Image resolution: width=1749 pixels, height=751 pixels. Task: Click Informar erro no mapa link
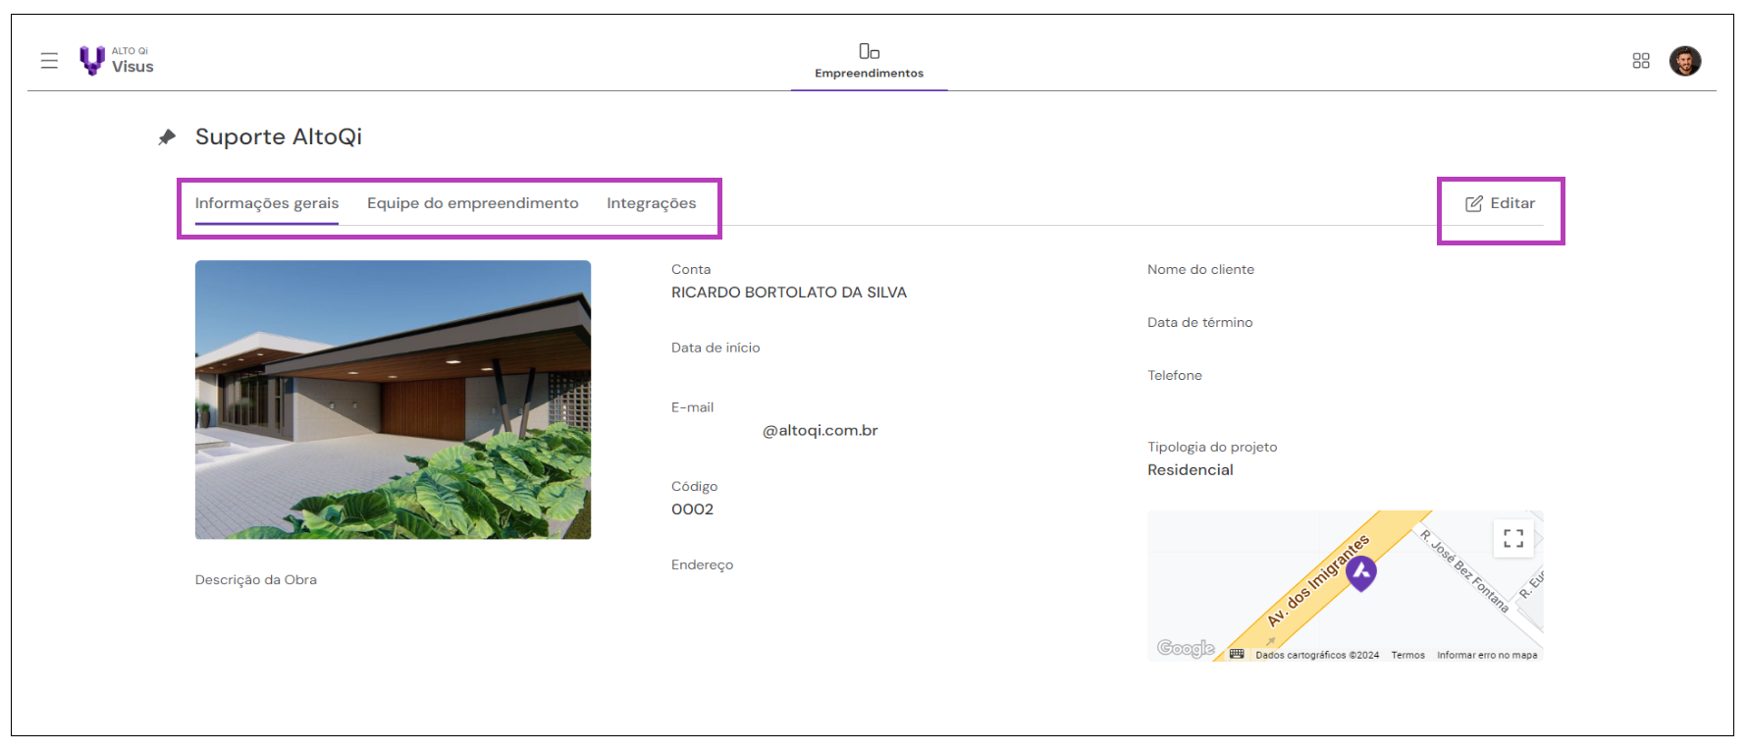click(x=1486, y=655)
